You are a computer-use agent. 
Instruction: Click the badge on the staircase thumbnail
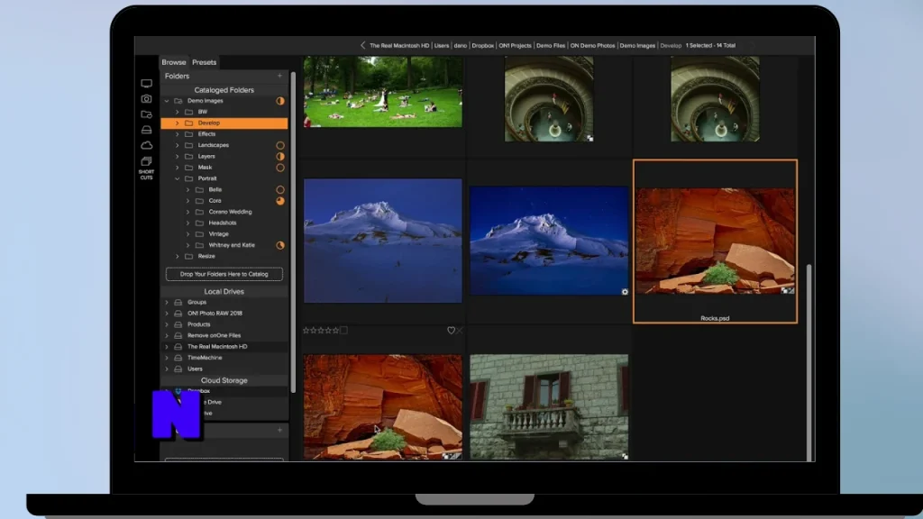[x=589, y=138]
